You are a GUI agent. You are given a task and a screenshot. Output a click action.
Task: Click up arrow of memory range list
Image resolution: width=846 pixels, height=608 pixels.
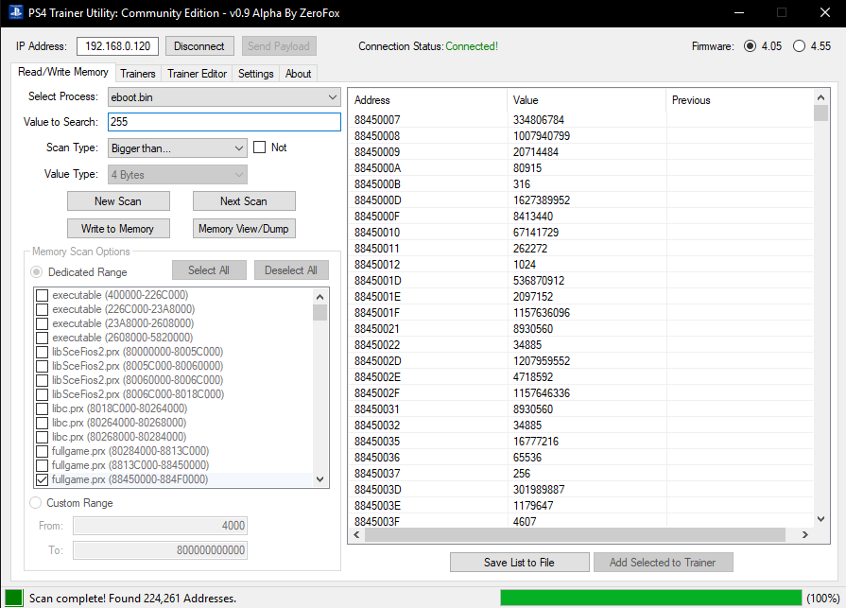pos(319,297)
